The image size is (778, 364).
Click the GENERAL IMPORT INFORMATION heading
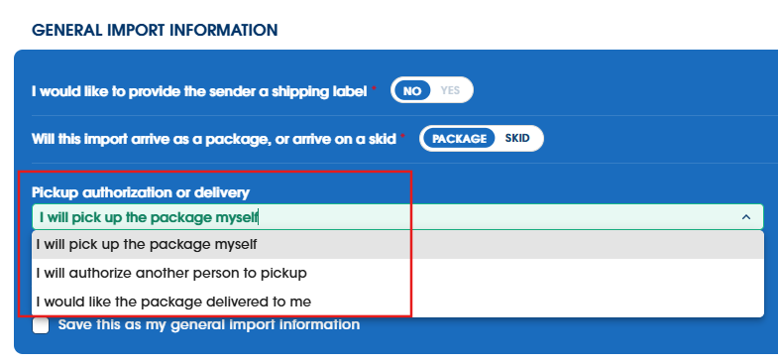pos(155,30)
